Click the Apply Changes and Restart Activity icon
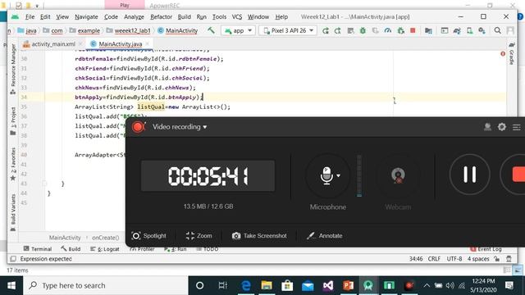This screenshot has height=295, width=525. [337, 31]
